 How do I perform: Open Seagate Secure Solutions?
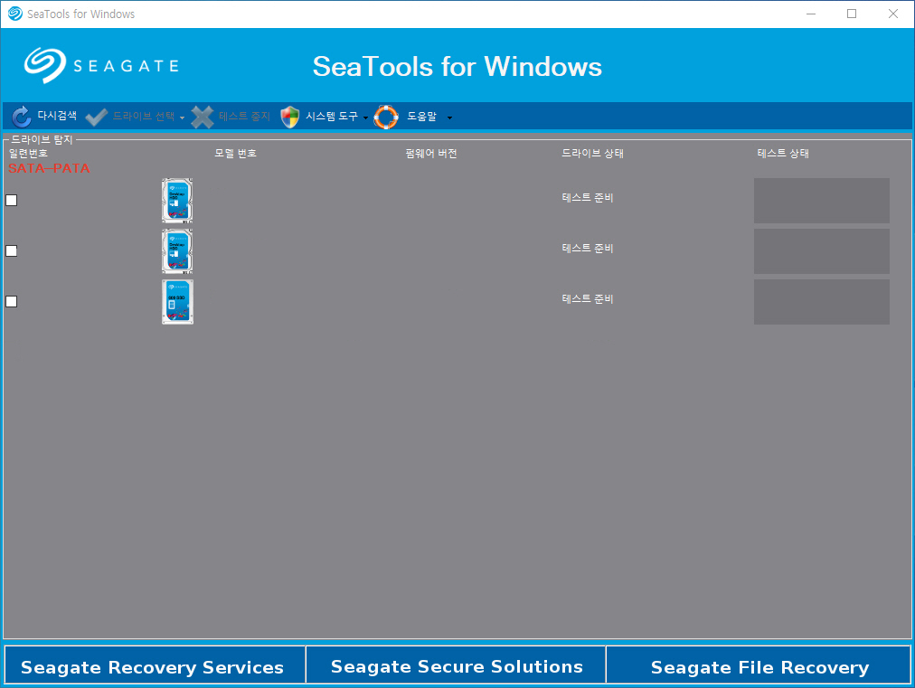pos(456,664)
